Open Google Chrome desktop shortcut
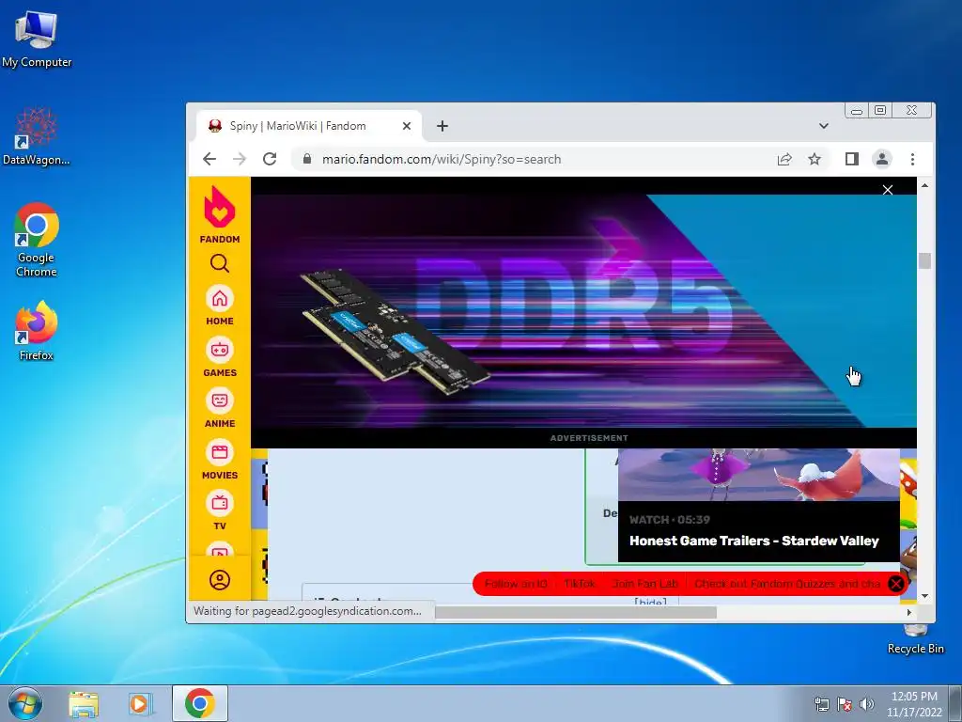 coord(37,241)
